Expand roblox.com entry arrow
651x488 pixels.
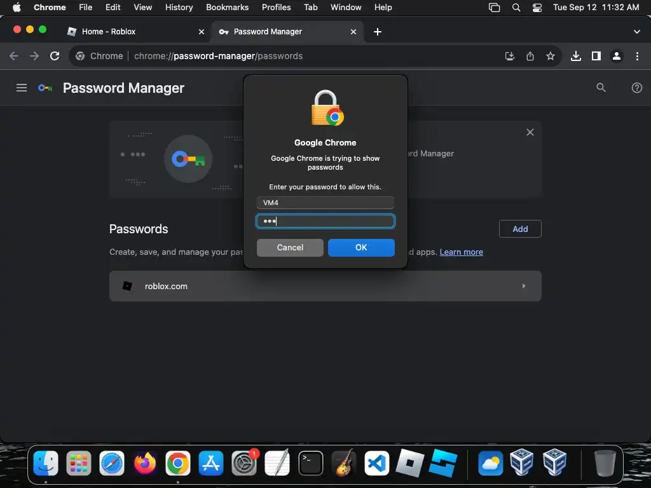524,286
